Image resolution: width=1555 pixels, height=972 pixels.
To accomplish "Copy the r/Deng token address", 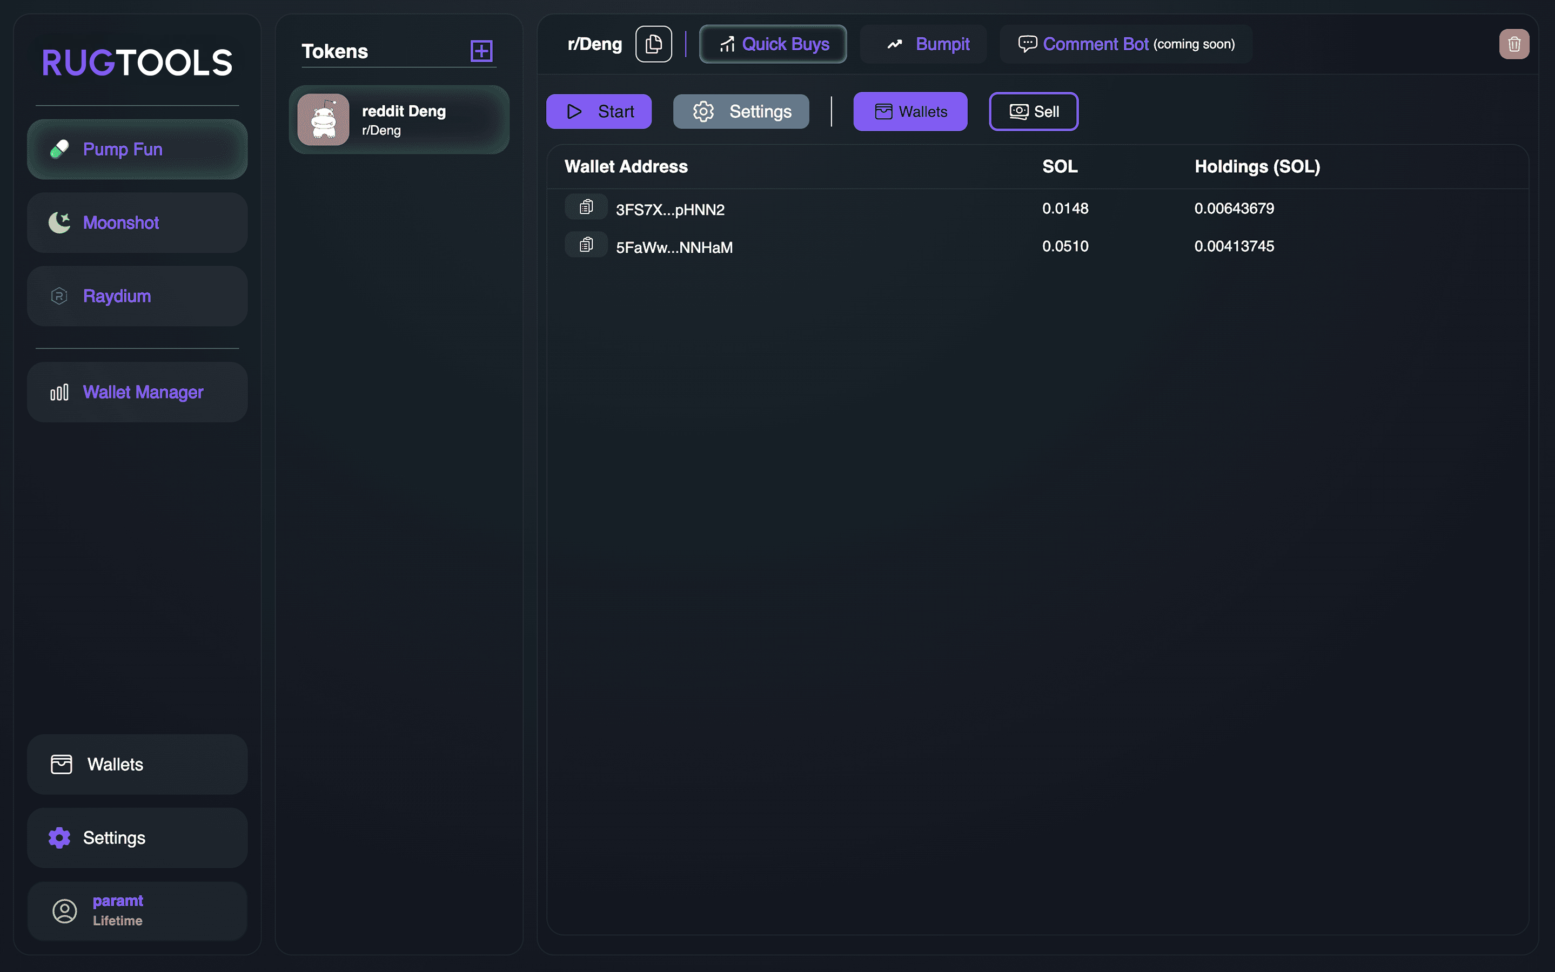I will click(653, 44).
